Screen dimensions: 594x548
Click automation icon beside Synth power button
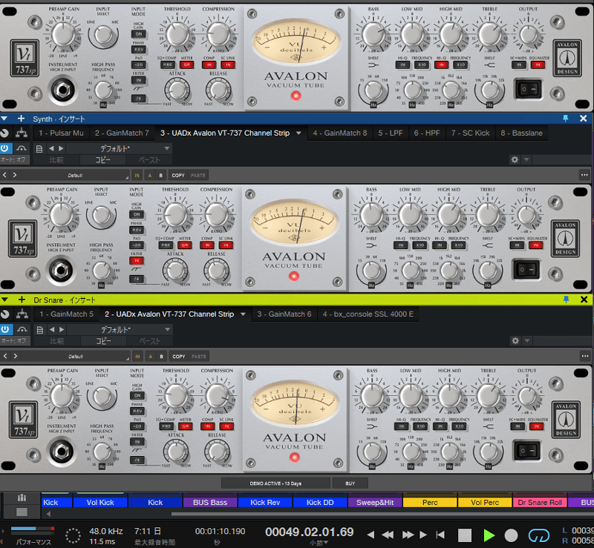pyautogui.click(x=22, y=148)
